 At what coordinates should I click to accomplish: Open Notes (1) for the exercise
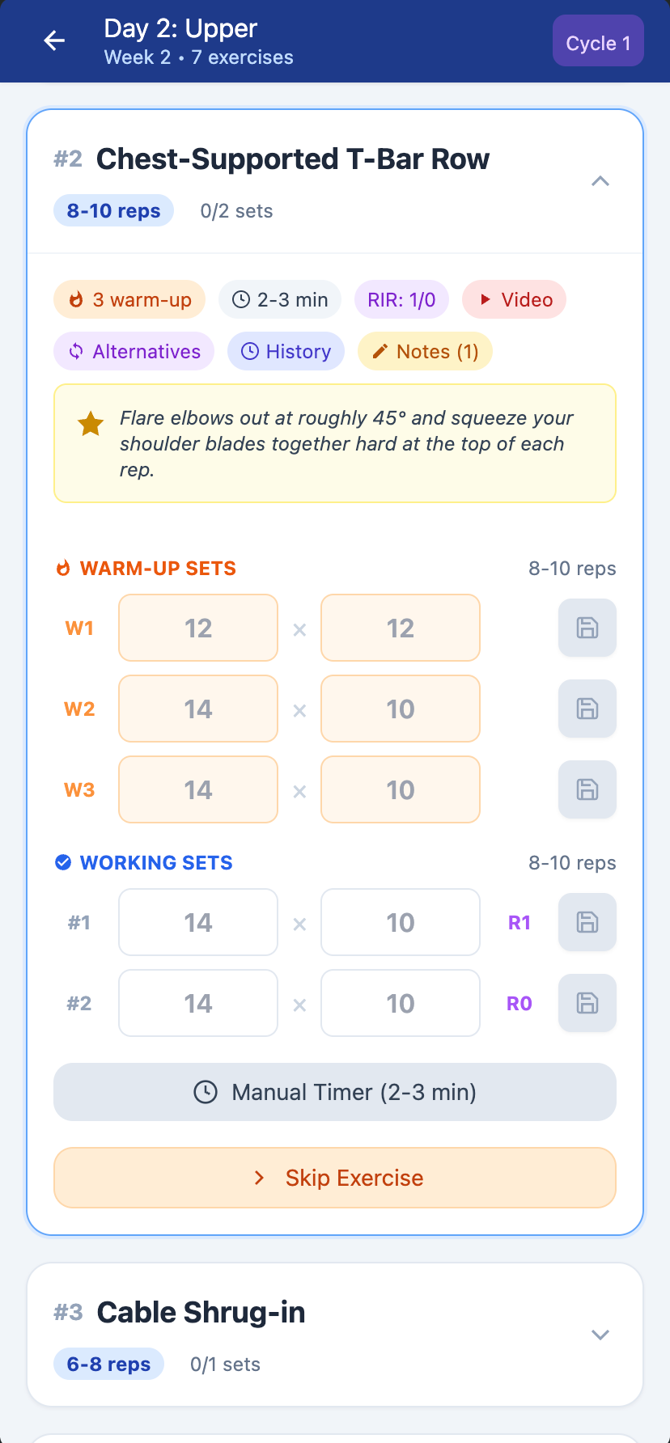(x=425, y=352)
